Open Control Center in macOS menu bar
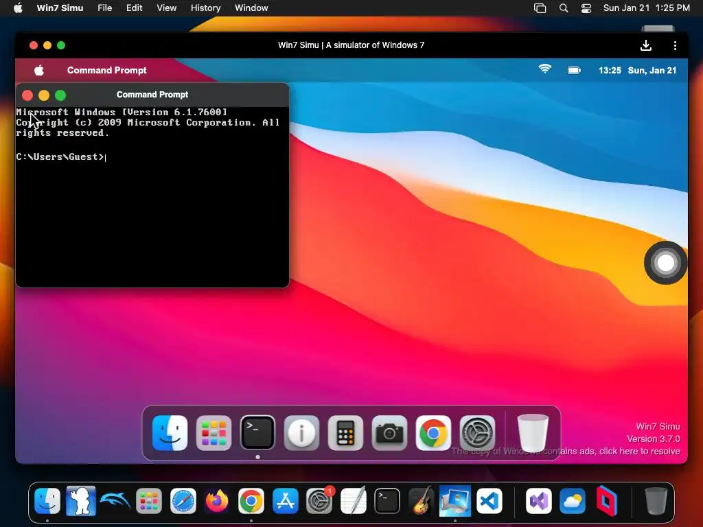Screen dimensions: 703x527 (x=586, y=8)
